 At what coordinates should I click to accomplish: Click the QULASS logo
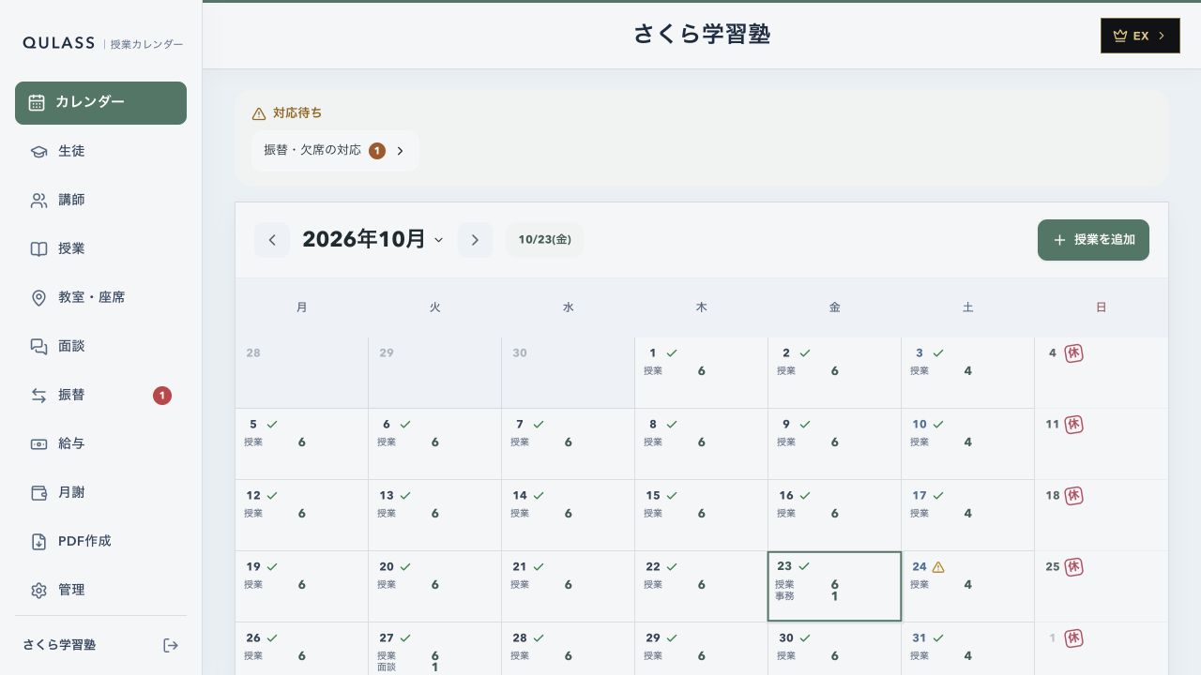pos(58,43)
